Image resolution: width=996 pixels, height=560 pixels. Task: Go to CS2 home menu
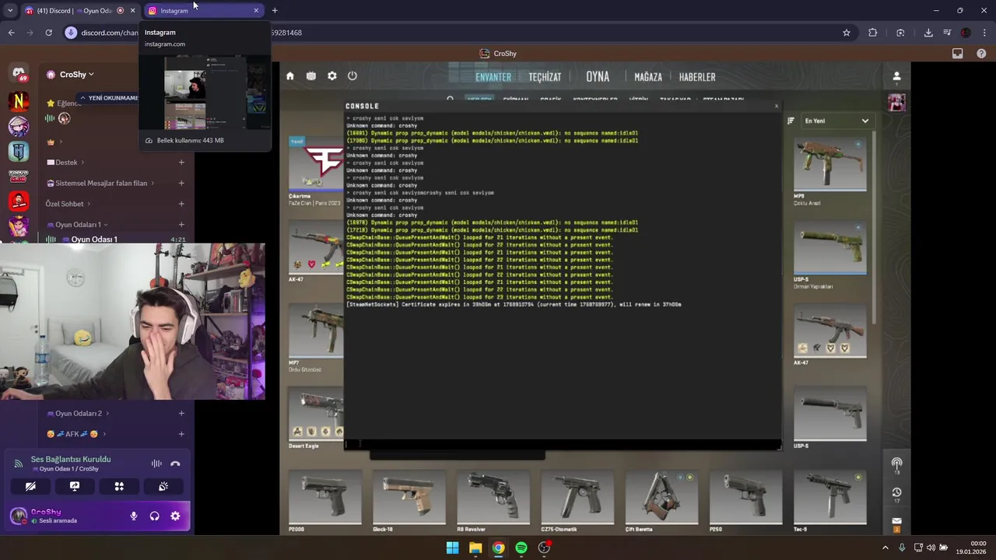pos(290,76)
